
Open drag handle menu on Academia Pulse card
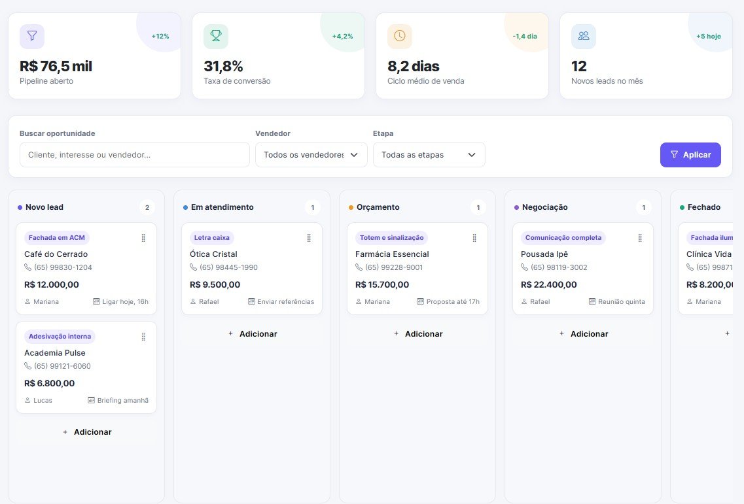pos(143,337)
